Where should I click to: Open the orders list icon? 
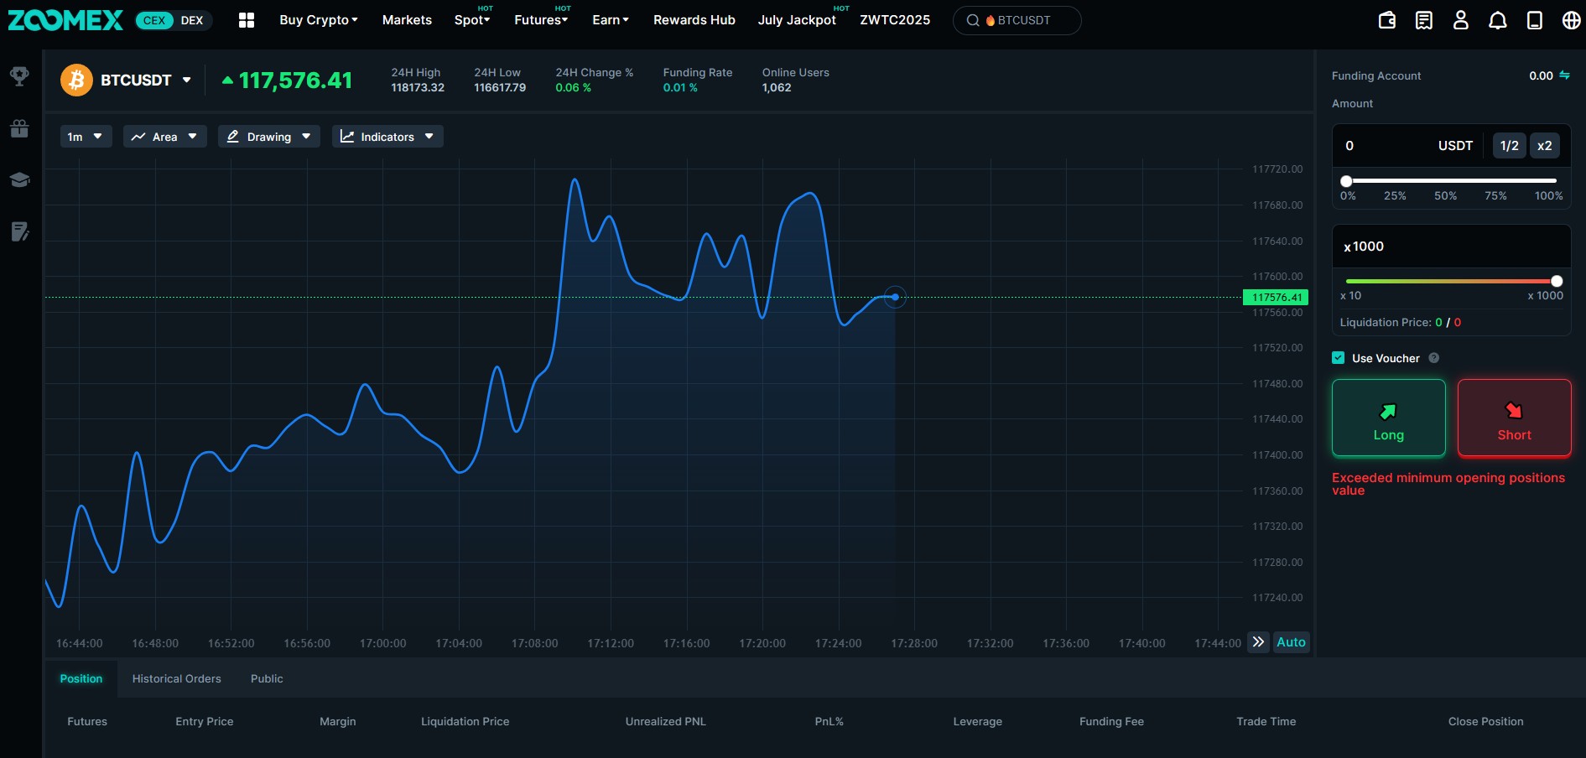click(1424, 20)
